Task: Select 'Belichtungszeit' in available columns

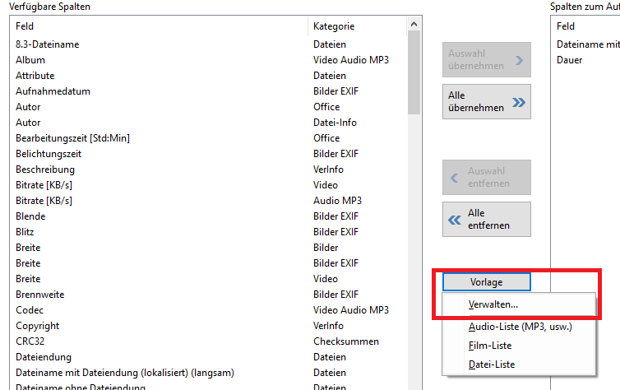Action: (50, 154)
